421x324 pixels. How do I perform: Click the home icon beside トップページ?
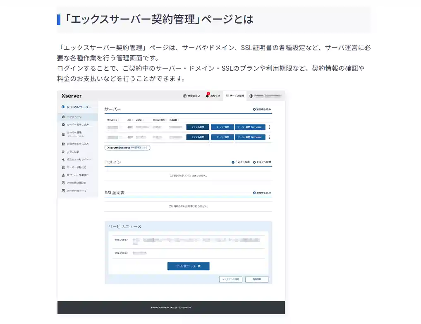click(63, 117)
